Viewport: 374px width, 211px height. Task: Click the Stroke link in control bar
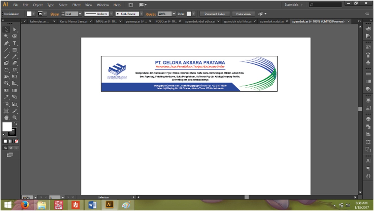54,14
